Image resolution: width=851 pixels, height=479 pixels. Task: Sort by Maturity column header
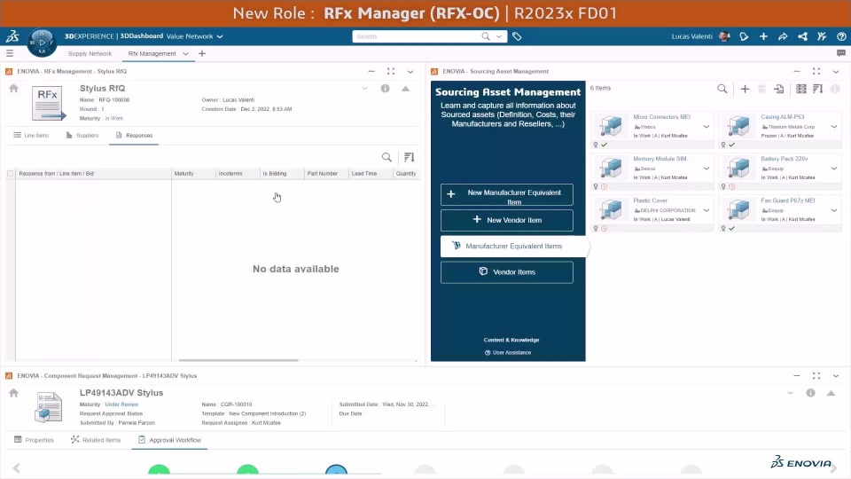pos(184,174)
